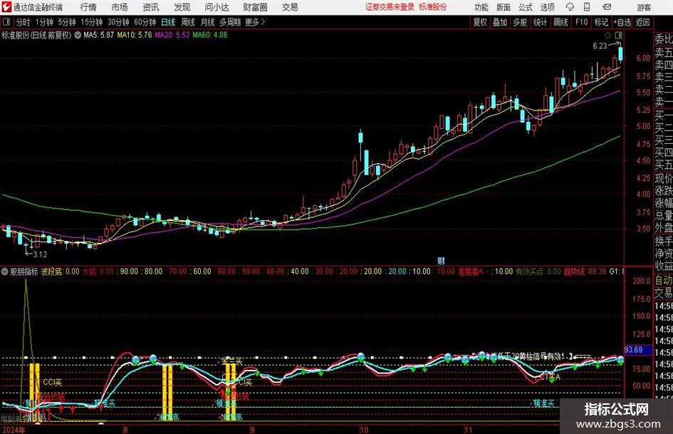Click the month 11 marker on time axis

coord(468,430)
